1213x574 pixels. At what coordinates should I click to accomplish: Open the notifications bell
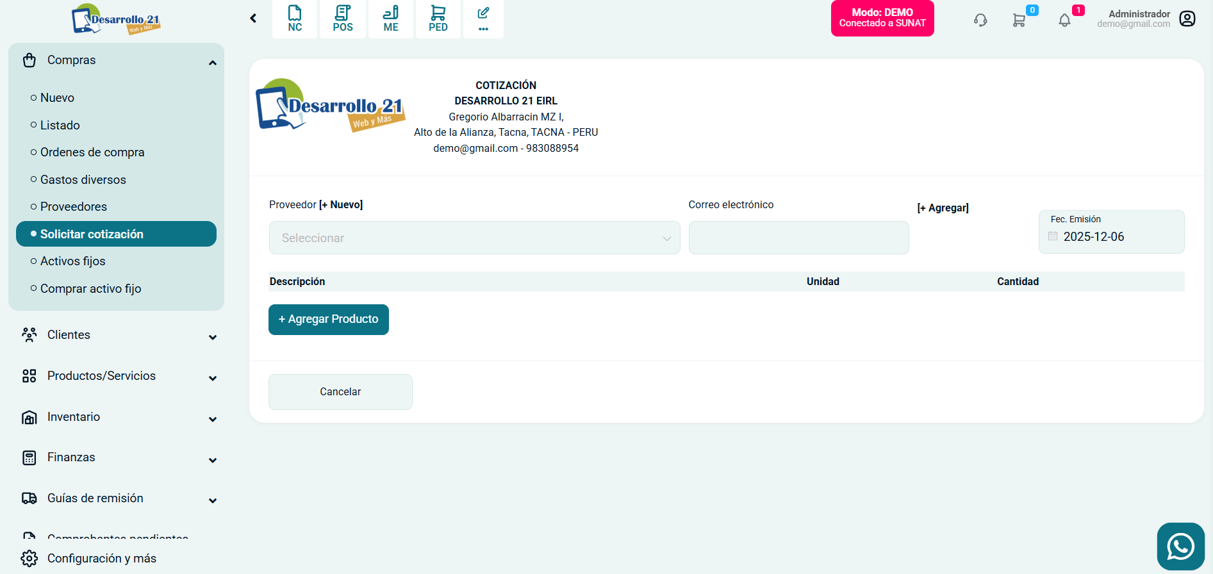pos(1064,20)
